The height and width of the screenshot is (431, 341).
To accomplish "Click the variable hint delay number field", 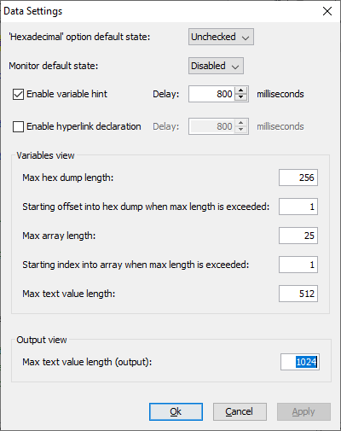I will click(212, 94).
